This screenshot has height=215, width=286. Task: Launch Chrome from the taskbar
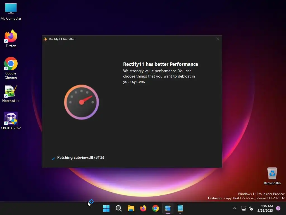click(155, 208)
